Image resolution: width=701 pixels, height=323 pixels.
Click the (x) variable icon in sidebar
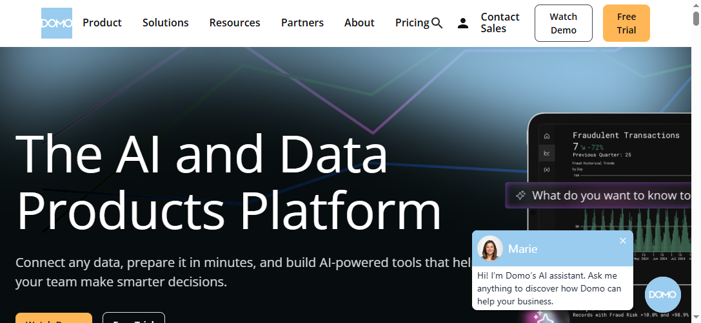[547, 169]
